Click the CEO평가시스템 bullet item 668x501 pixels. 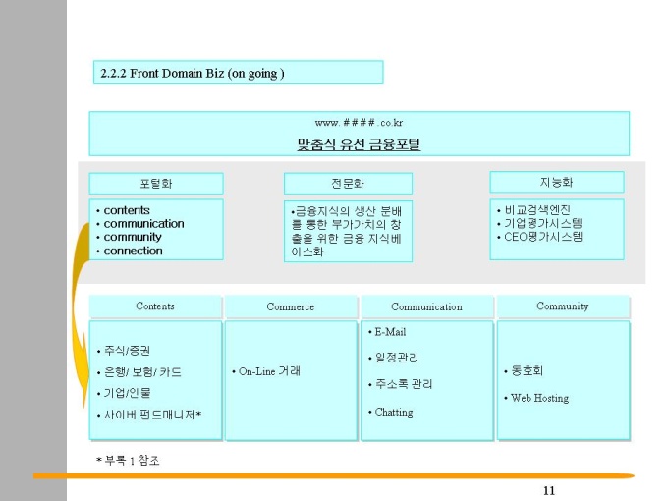pyautogui.click(x=539, y=237)
